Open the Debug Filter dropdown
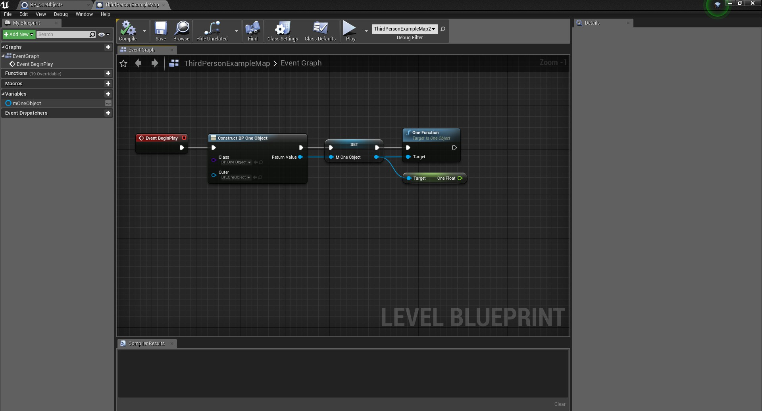 click(405, 29)
